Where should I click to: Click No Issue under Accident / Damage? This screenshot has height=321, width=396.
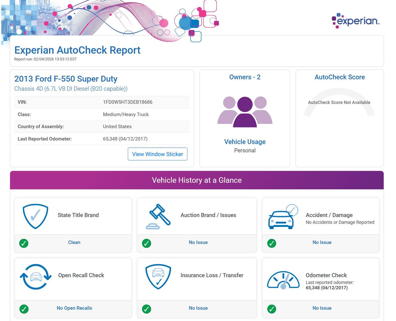click(322, 242)
